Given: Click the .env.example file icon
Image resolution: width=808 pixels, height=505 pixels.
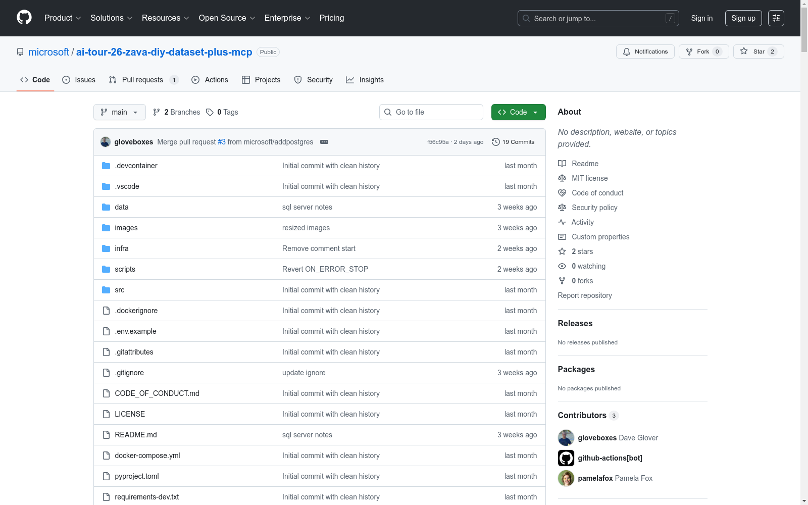Looking at the screenshot, I should (106, 331).
